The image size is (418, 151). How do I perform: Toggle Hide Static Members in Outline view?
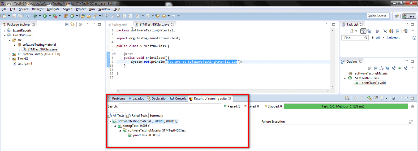point(394,68)
